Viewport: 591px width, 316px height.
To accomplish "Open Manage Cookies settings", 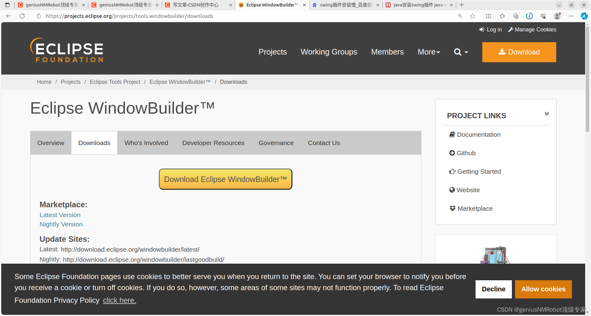I will [535, 30].
